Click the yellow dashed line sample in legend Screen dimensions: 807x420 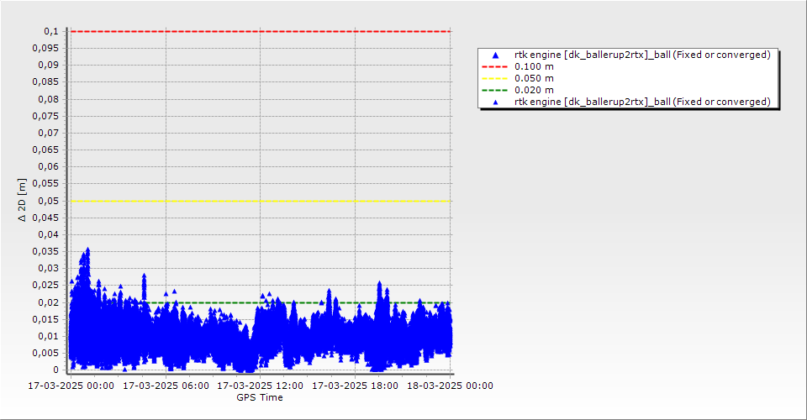pos(495,78)
